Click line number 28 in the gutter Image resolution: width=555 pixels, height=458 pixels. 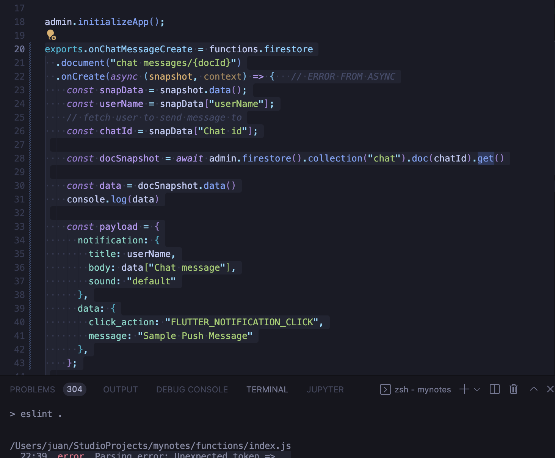coord(19,158)
